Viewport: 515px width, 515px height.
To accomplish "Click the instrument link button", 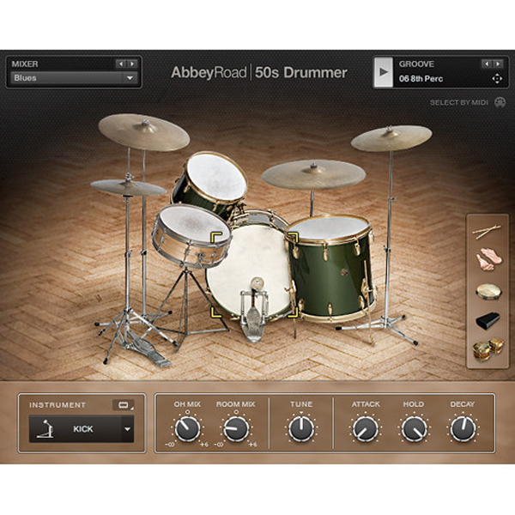I will [123, 405].
